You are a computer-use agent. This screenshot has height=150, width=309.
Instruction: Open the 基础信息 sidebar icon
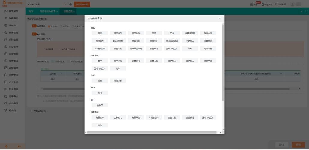point(6,68)
